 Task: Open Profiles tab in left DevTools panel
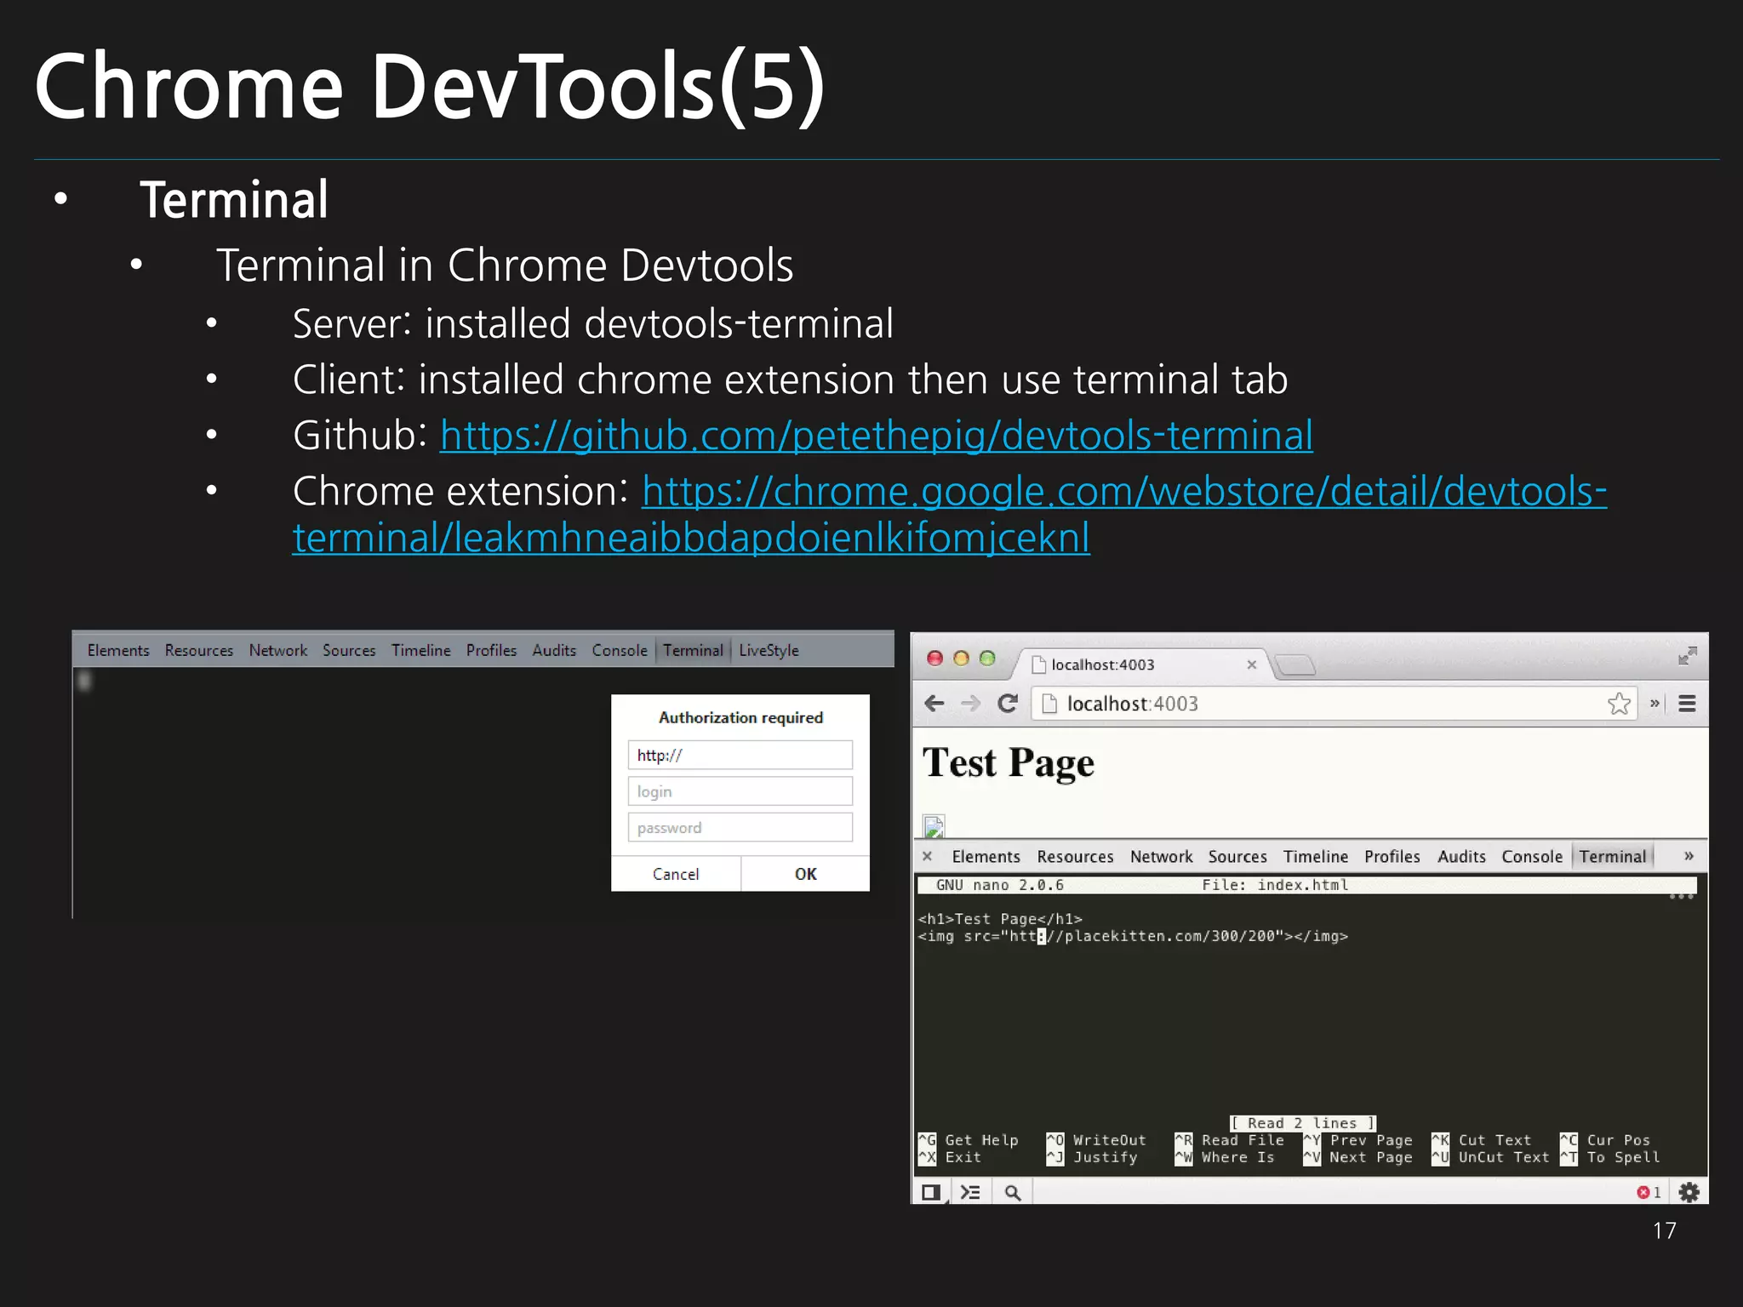[491, 650]
